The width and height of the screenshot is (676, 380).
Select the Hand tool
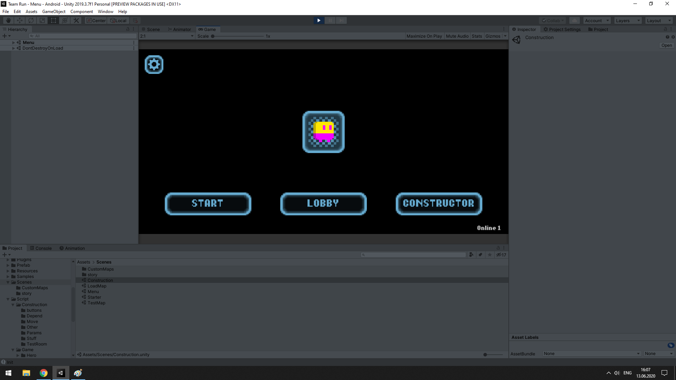[x=8, y=20]
